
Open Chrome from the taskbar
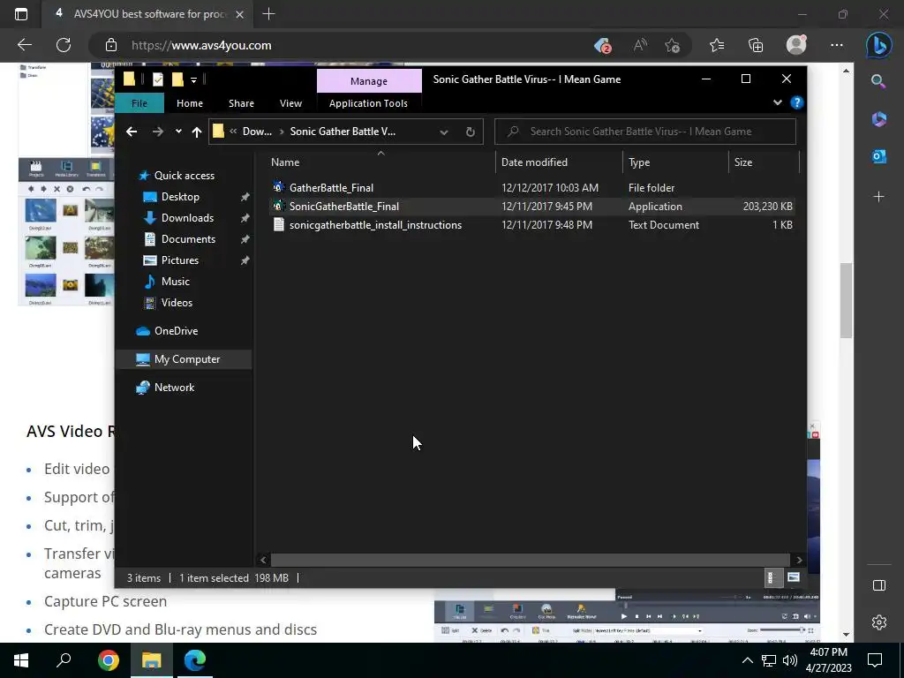point(108,659)
